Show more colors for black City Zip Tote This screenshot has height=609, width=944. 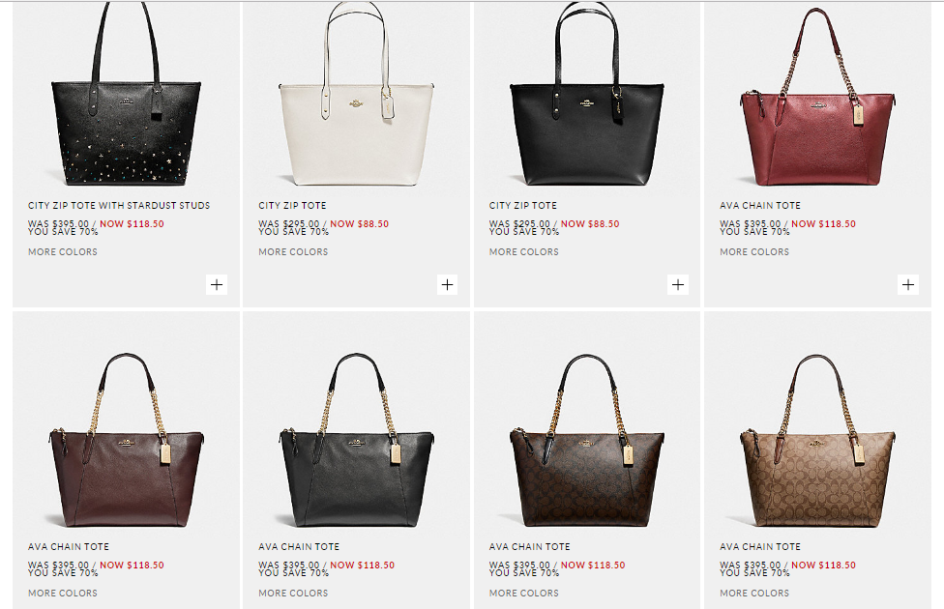524,251
